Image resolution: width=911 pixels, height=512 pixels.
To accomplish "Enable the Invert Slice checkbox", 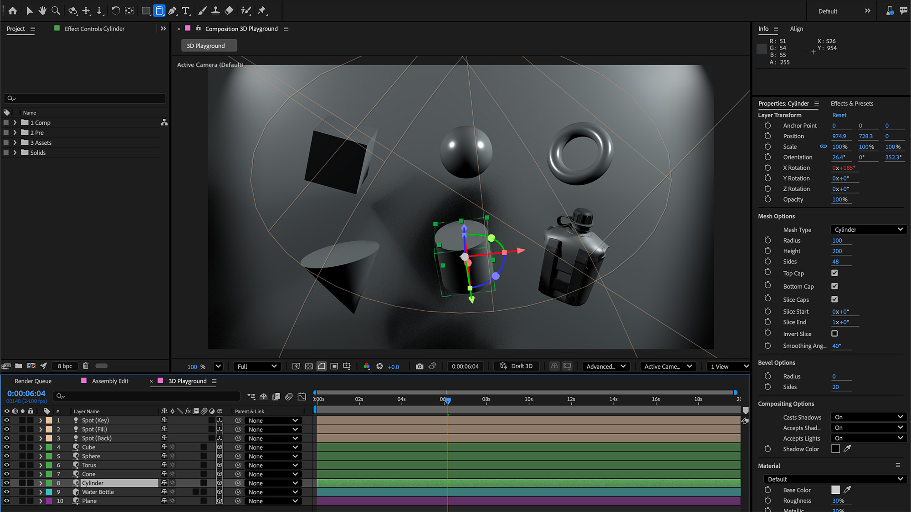I will coord(834,334).
